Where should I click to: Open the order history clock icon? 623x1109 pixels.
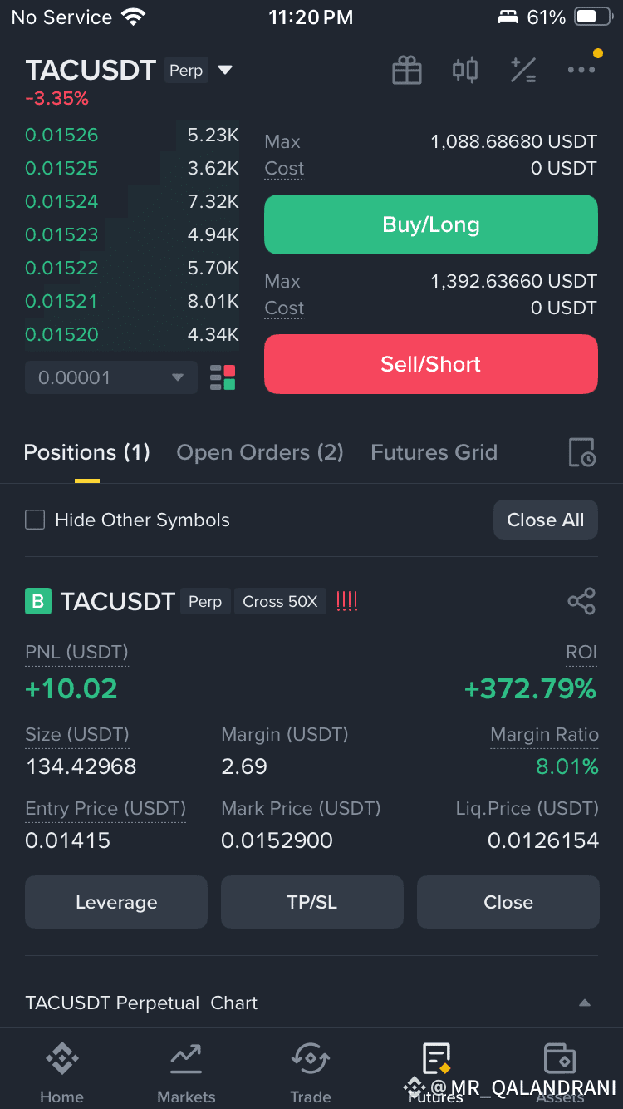581,453
